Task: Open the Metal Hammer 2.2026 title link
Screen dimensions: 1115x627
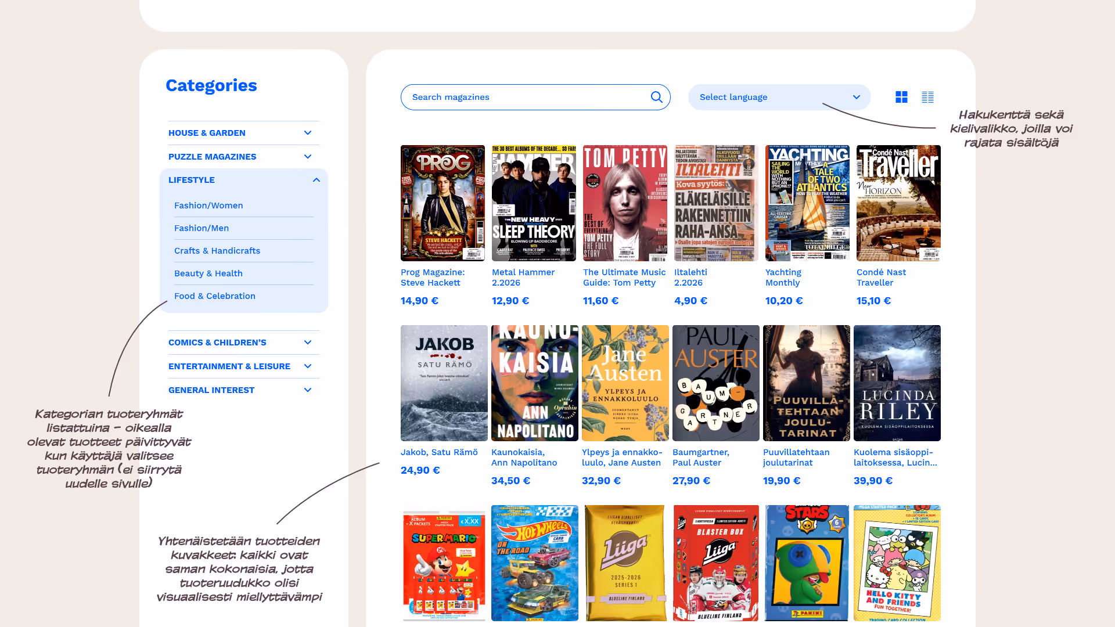Action: tap(523, 278)
